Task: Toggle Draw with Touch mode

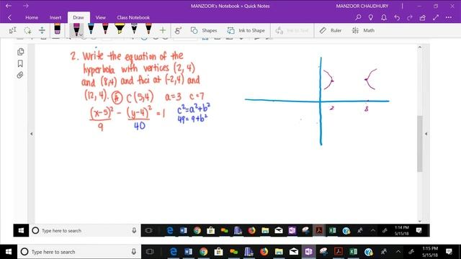Action: (x=178, y=30)
